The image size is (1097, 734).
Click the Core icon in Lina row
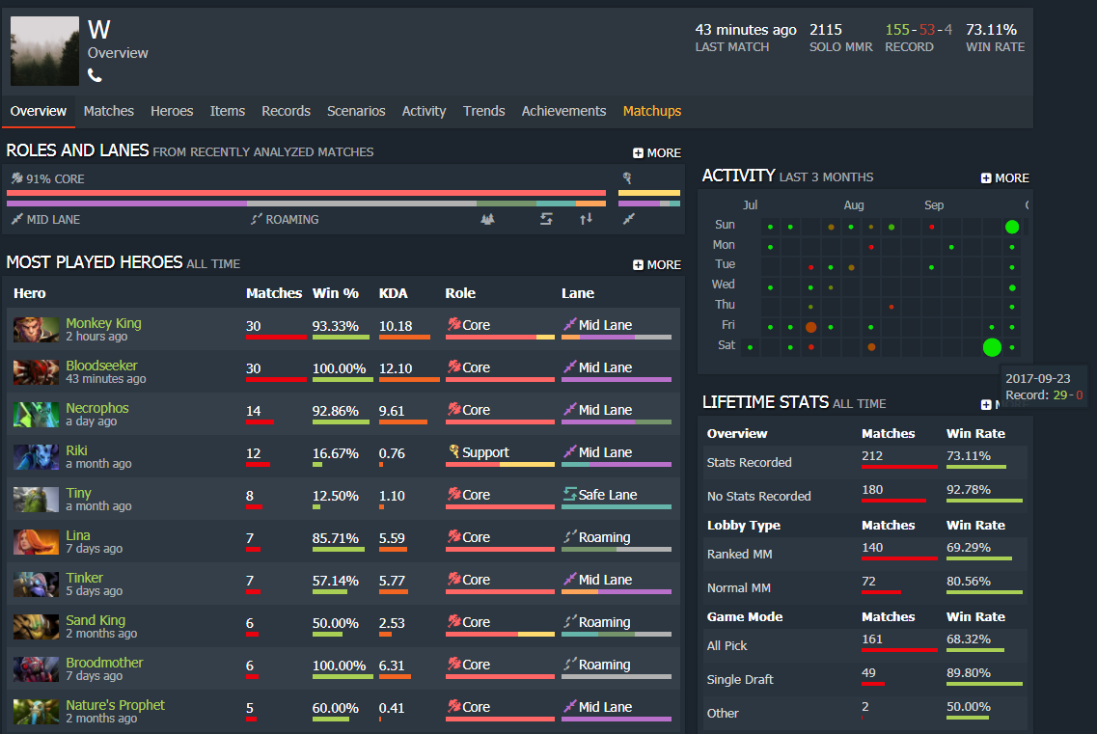point(454,536)
